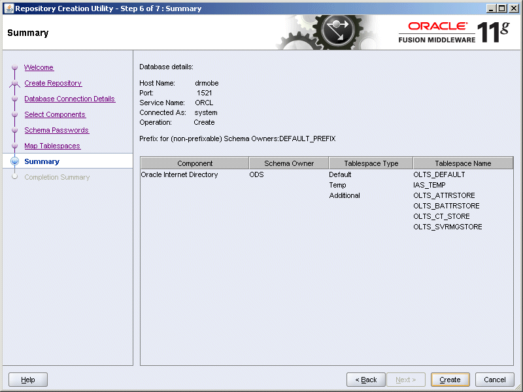Click the Temp tablespace type cell
Screen dimensions: 523x392
(x=337, y=185)
